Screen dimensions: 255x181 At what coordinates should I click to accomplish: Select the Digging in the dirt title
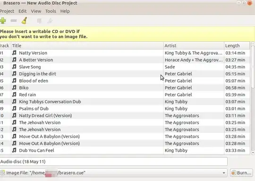click(38, 74)
